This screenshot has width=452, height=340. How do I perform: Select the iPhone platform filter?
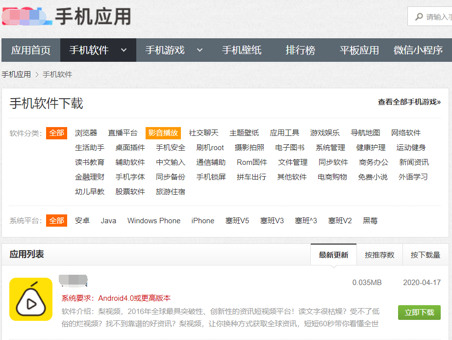pyautogui.click(x=202, y=221)
